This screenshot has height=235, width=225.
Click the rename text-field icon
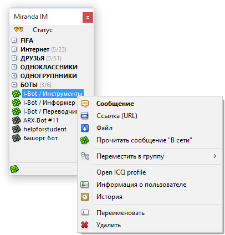(85, 213)
